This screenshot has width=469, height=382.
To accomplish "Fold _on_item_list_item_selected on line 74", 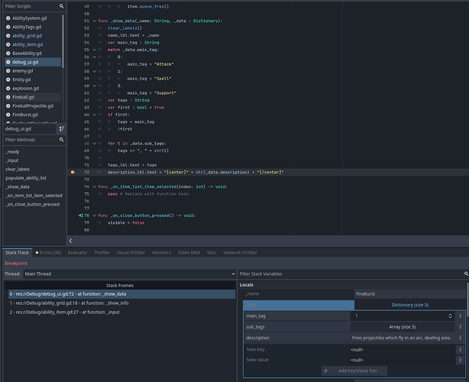I will [94, 186].
